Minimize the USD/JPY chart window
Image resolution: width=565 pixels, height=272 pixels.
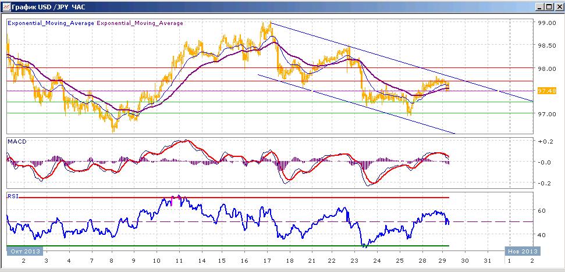(x=539, y=7)
